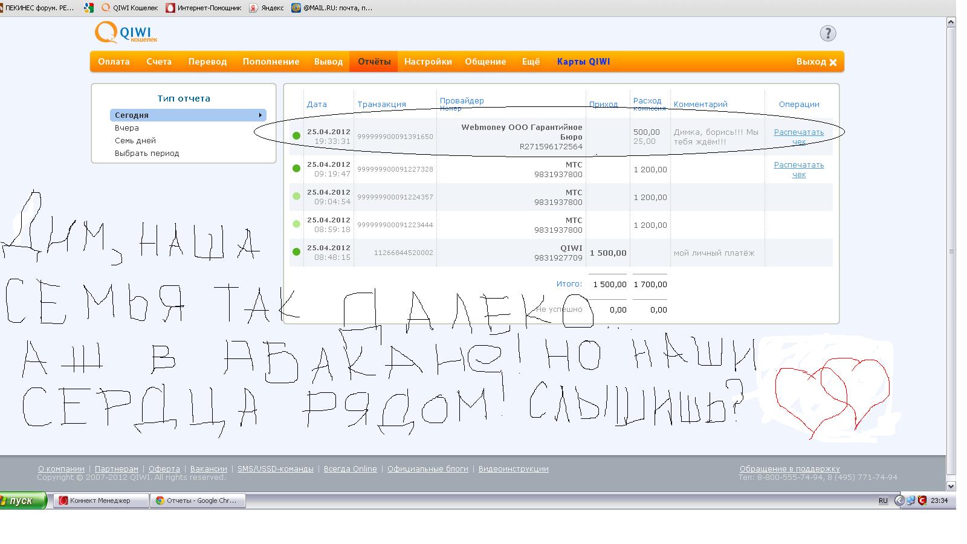Viewport: 967px width, 544px height.
Task: Click the мой личный платёж comment
Action: pos(714,253)
